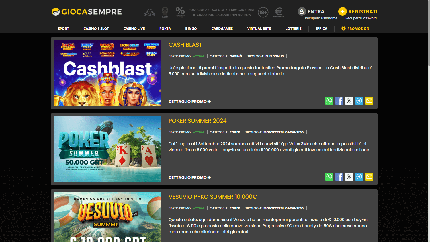Share Poker Summer 2024 on X
The width and height of the screenshot is (430, 242).
pos(349,177)
